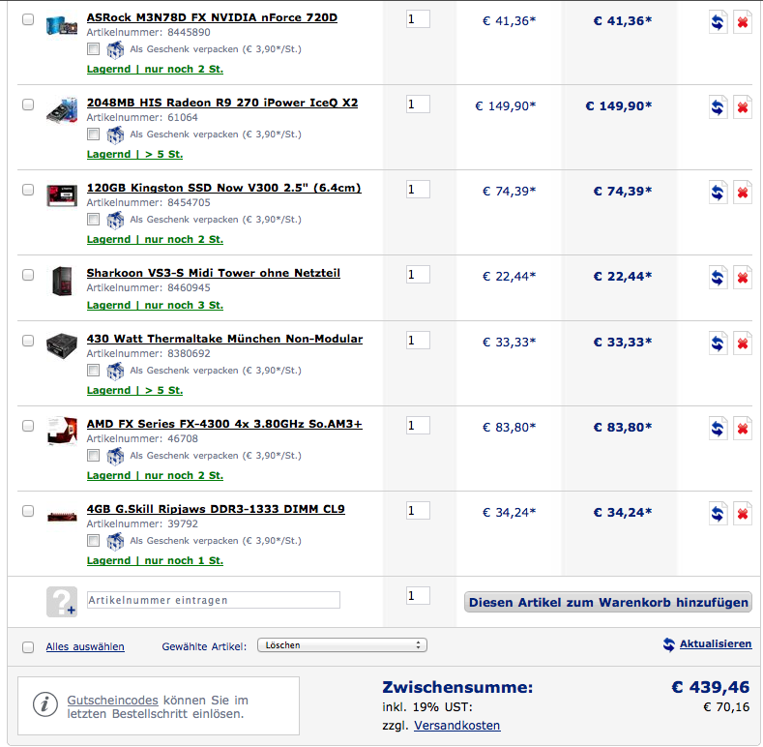Update Sharkoon VS3-S tower row with blue arrows
763x747 pixels.
pos(718,278)
